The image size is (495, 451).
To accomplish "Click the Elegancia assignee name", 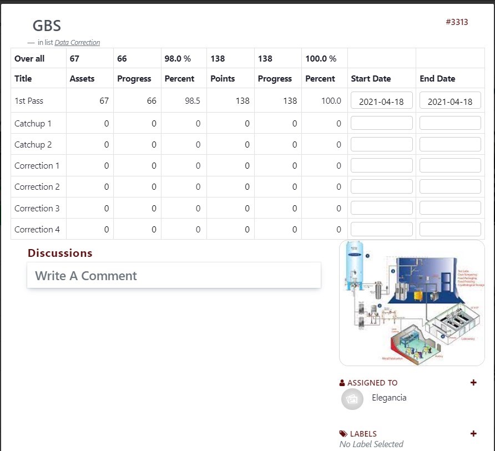I will (389, 398).
